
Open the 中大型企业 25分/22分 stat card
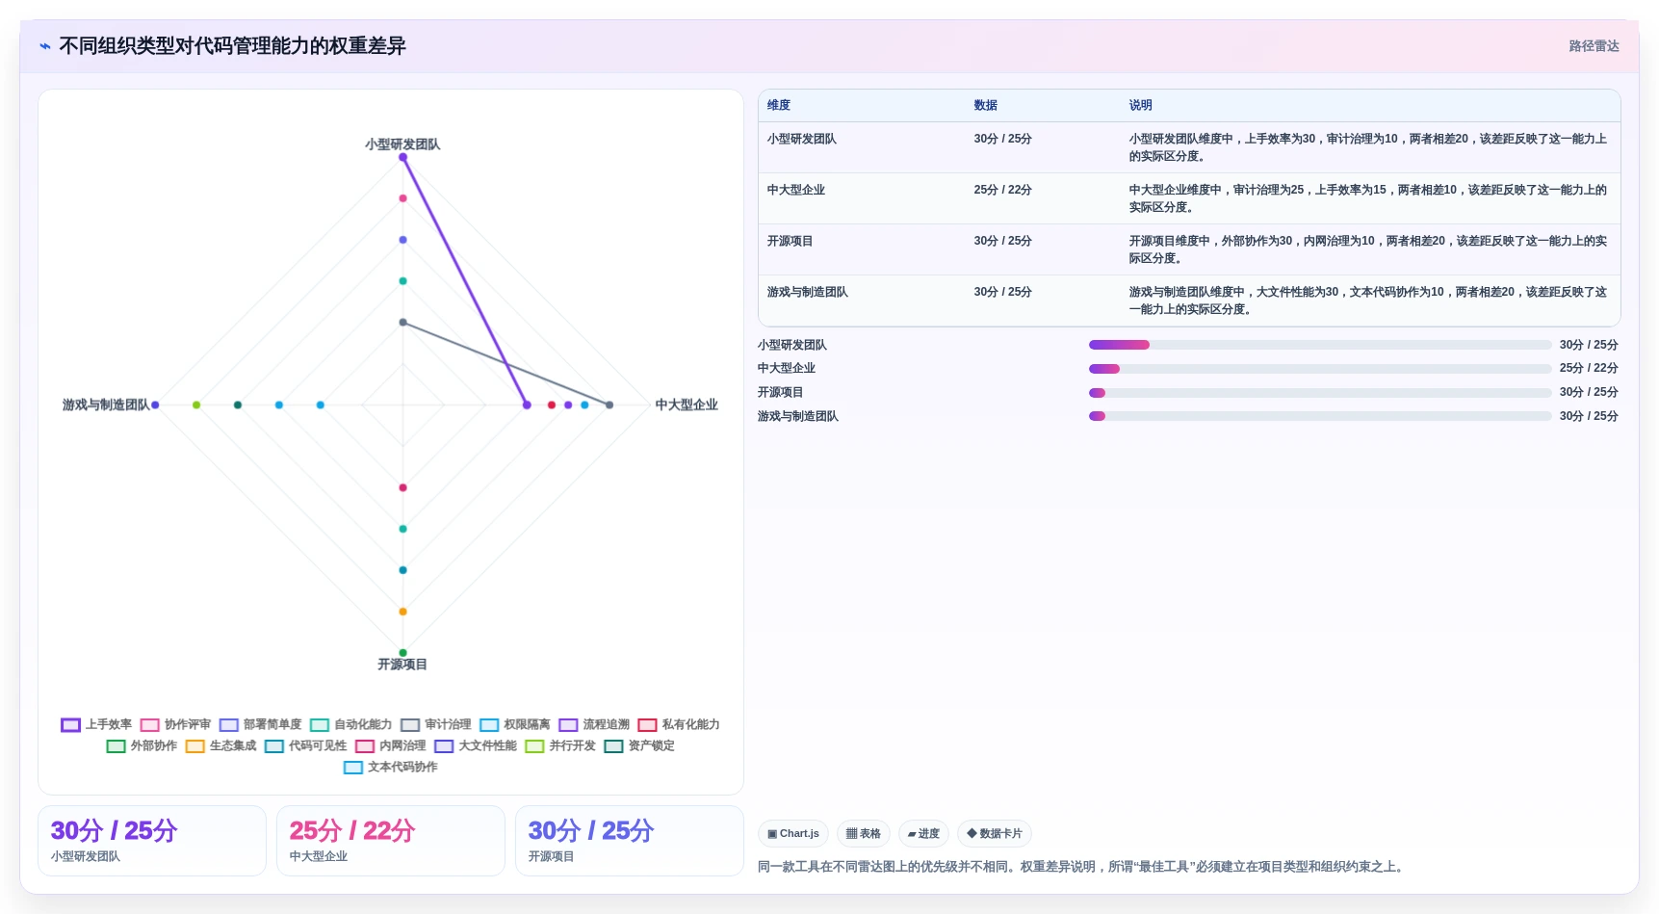tap(391, 841)
